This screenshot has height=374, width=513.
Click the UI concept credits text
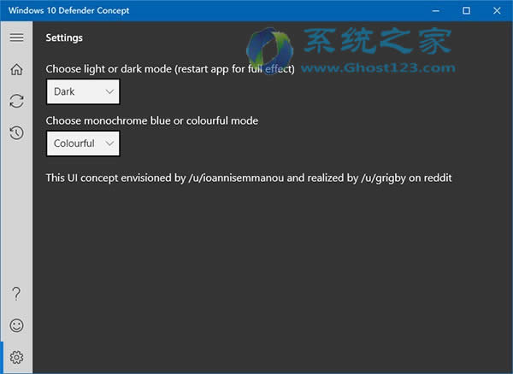click(249, 178)
